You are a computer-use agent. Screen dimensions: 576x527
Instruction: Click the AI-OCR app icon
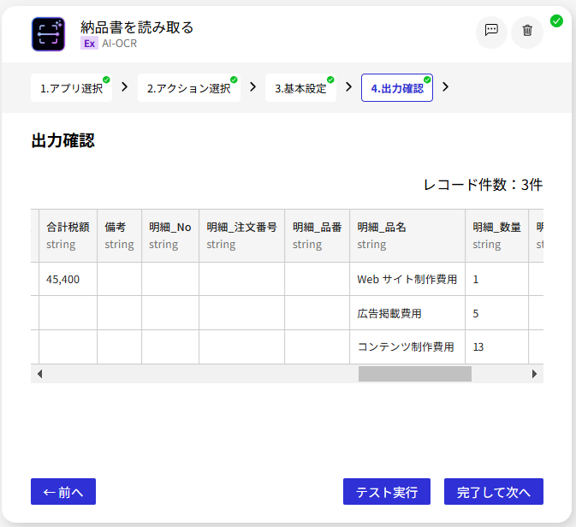tap(48, 34)
